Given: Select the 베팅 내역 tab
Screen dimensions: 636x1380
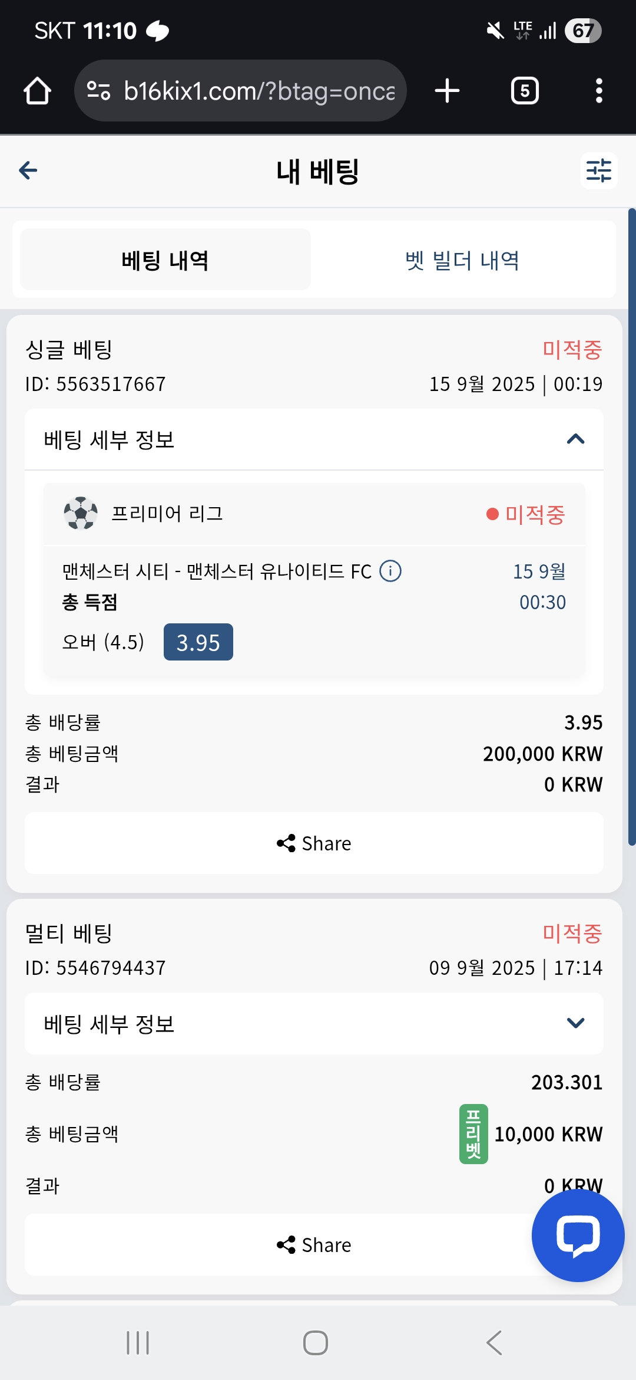Looking at the screenshot, I should click(165, 259).
